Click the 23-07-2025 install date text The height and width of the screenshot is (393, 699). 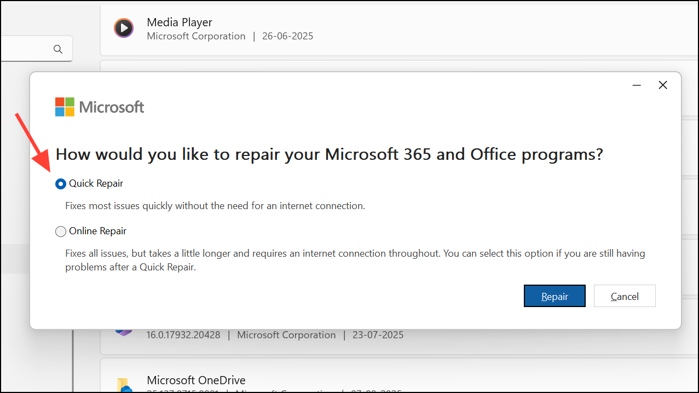click(378, 335)
